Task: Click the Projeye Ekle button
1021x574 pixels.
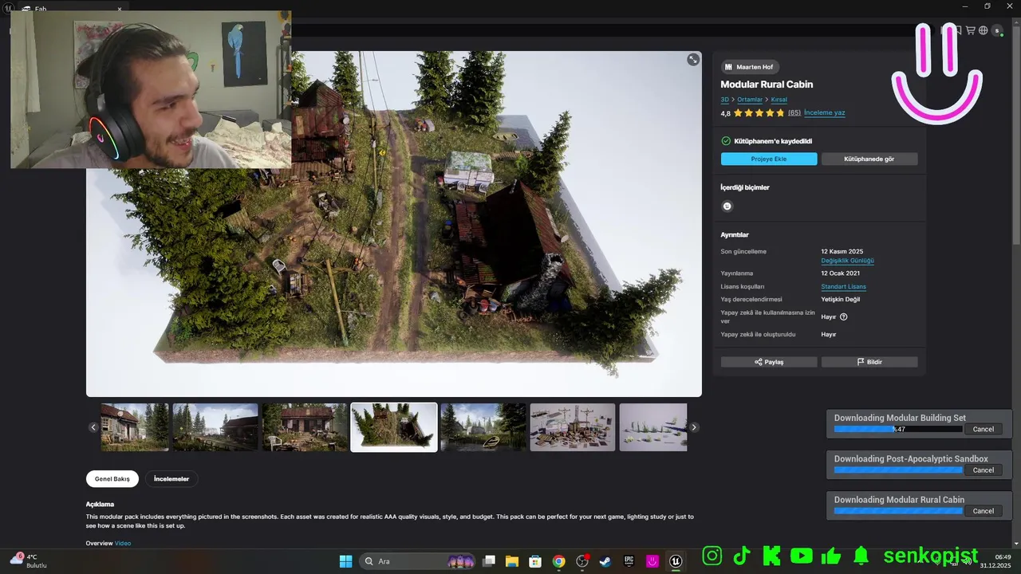Action: pos(769,159)
